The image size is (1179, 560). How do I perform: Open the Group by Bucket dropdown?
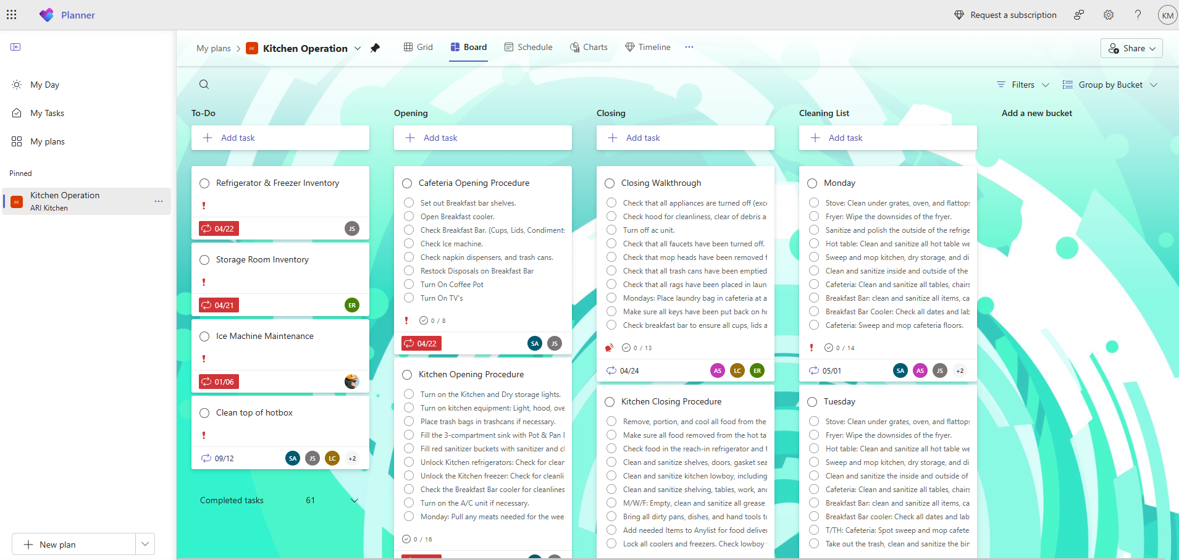pyautogui.click(x=1110, y=85)
